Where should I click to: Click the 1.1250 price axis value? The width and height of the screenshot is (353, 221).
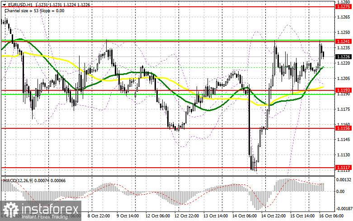tap(344, 33)
